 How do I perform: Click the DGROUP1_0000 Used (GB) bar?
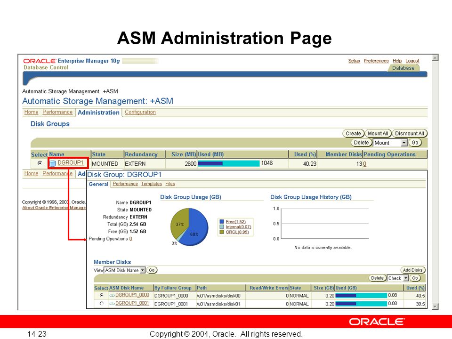click(x=361, y=296)
